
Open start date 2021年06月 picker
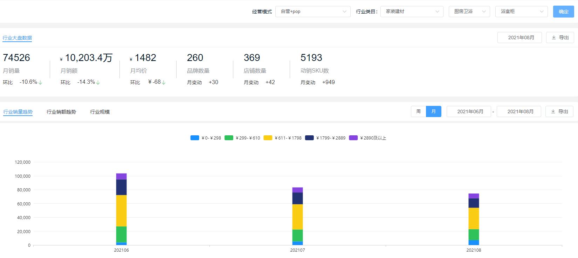[x=469, y=111]
